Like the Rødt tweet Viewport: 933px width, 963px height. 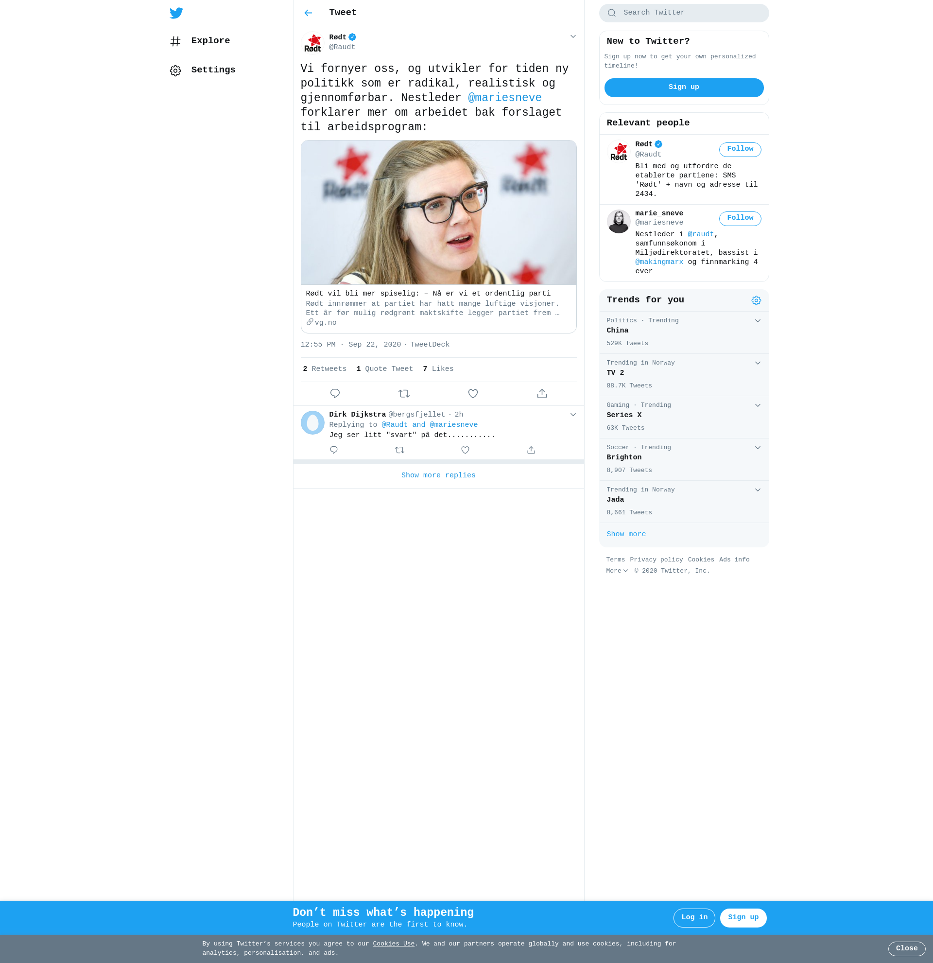(473, 394)
